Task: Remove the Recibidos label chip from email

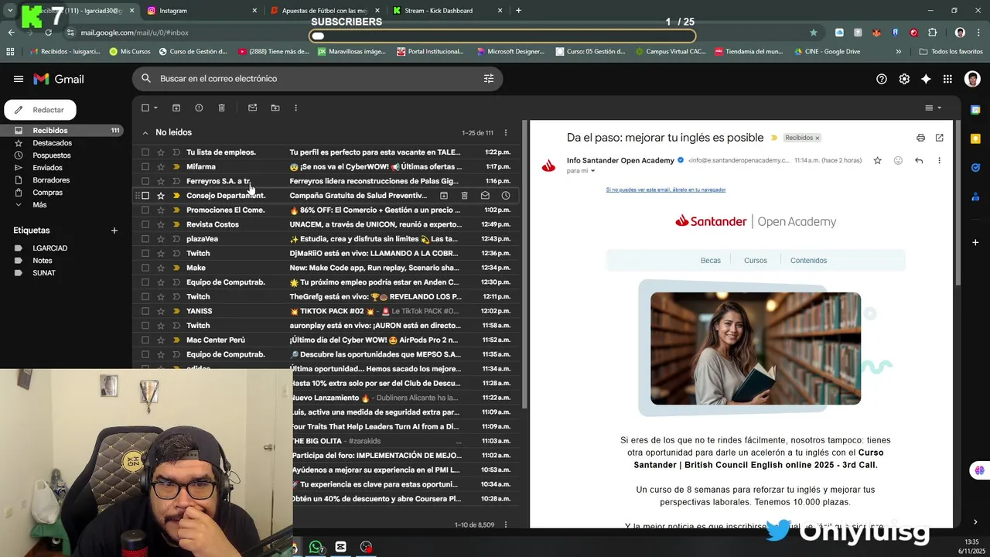Action: pyautogui.click(x=817, y=138)
